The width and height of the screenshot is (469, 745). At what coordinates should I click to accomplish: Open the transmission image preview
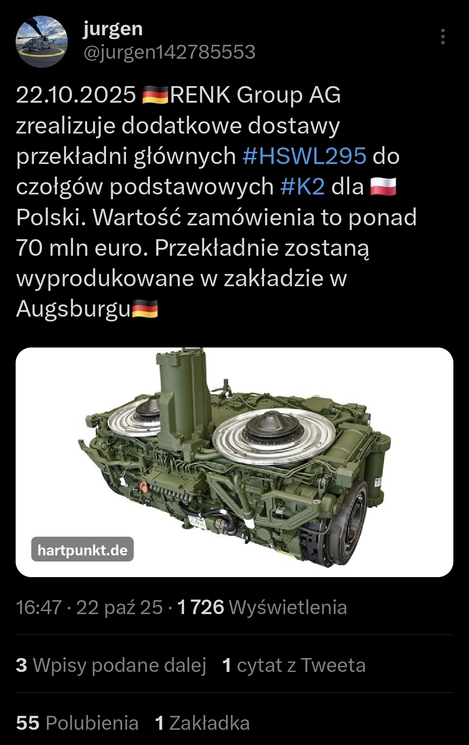point(234,462)
